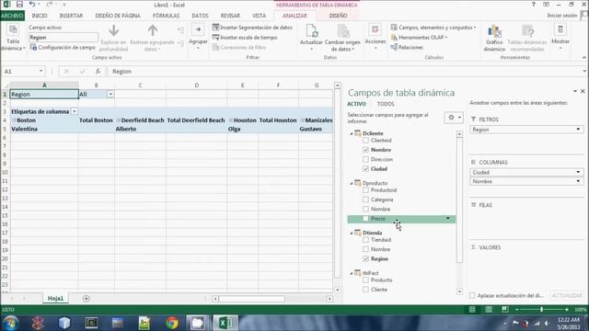The height and width of the screenshot is (331, 589).
Task: Collapse the Dtienda table
Action: pos(352,233)
